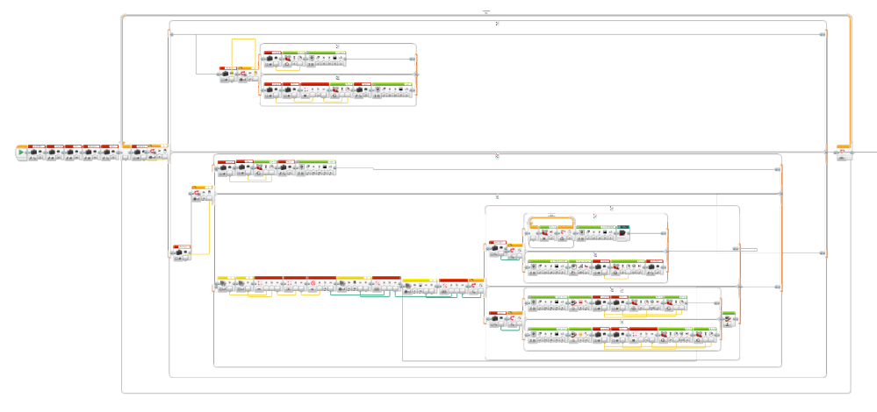Image resolution: width=877 pixels, height=412 pixels.
Task: Click the yellow data wire looping above upper switch
Action: 243,39
